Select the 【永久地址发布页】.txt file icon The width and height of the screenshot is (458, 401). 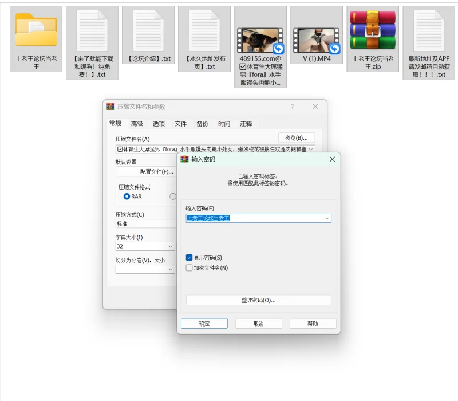(204, 31)
